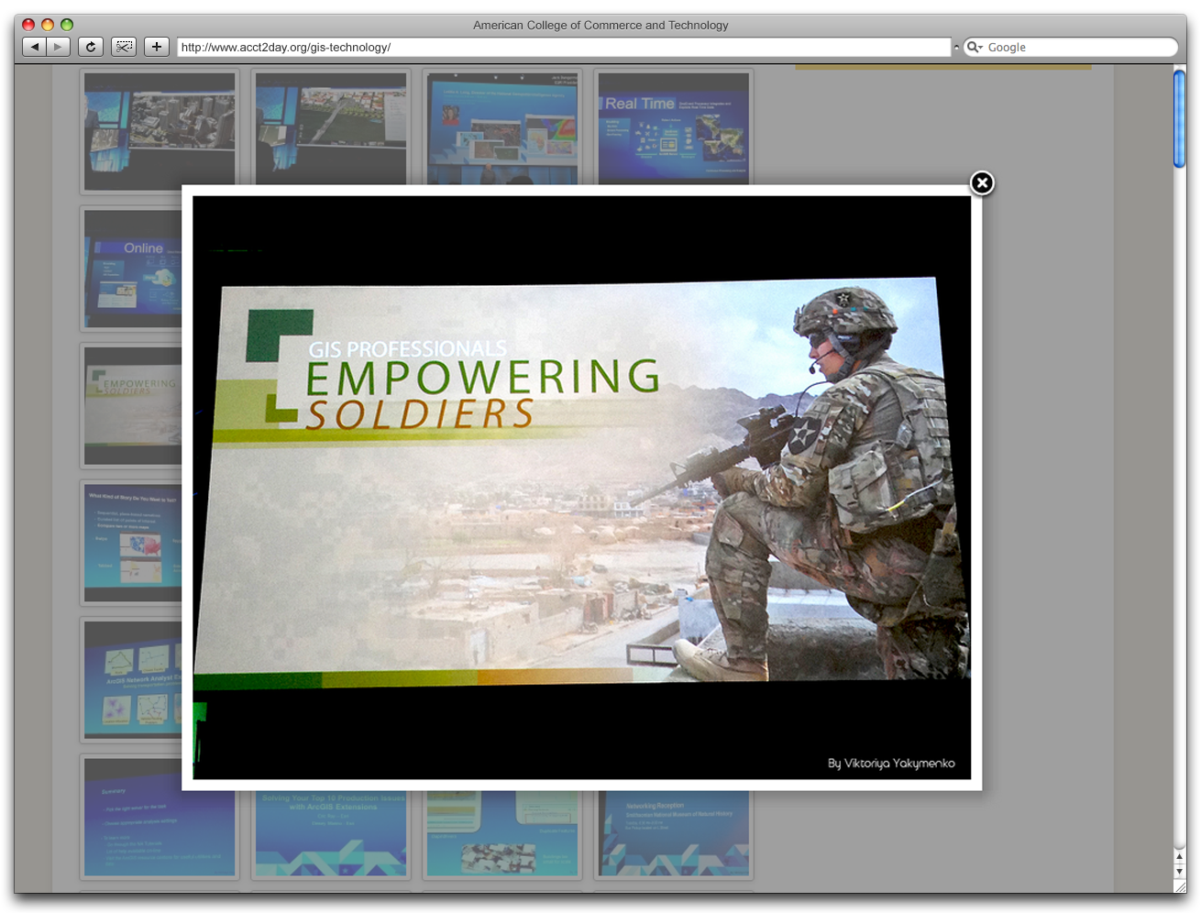The image size is (1201, 913).
Task: Open the 3D river bridge thumbnail
Action: click(331, 130)
